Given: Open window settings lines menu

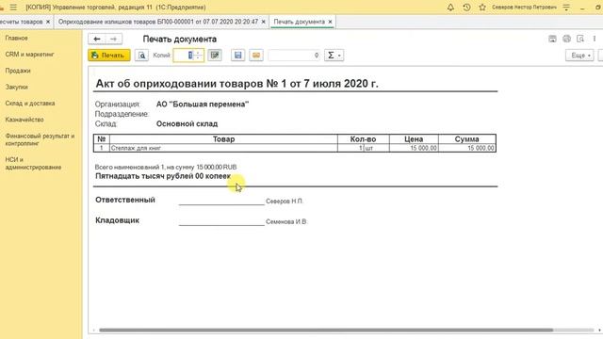Looking at the screenshot, I should [566, 8].
